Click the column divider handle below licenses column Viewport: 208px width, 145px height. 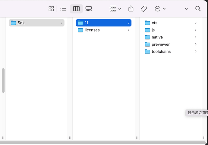pos(137,137)
